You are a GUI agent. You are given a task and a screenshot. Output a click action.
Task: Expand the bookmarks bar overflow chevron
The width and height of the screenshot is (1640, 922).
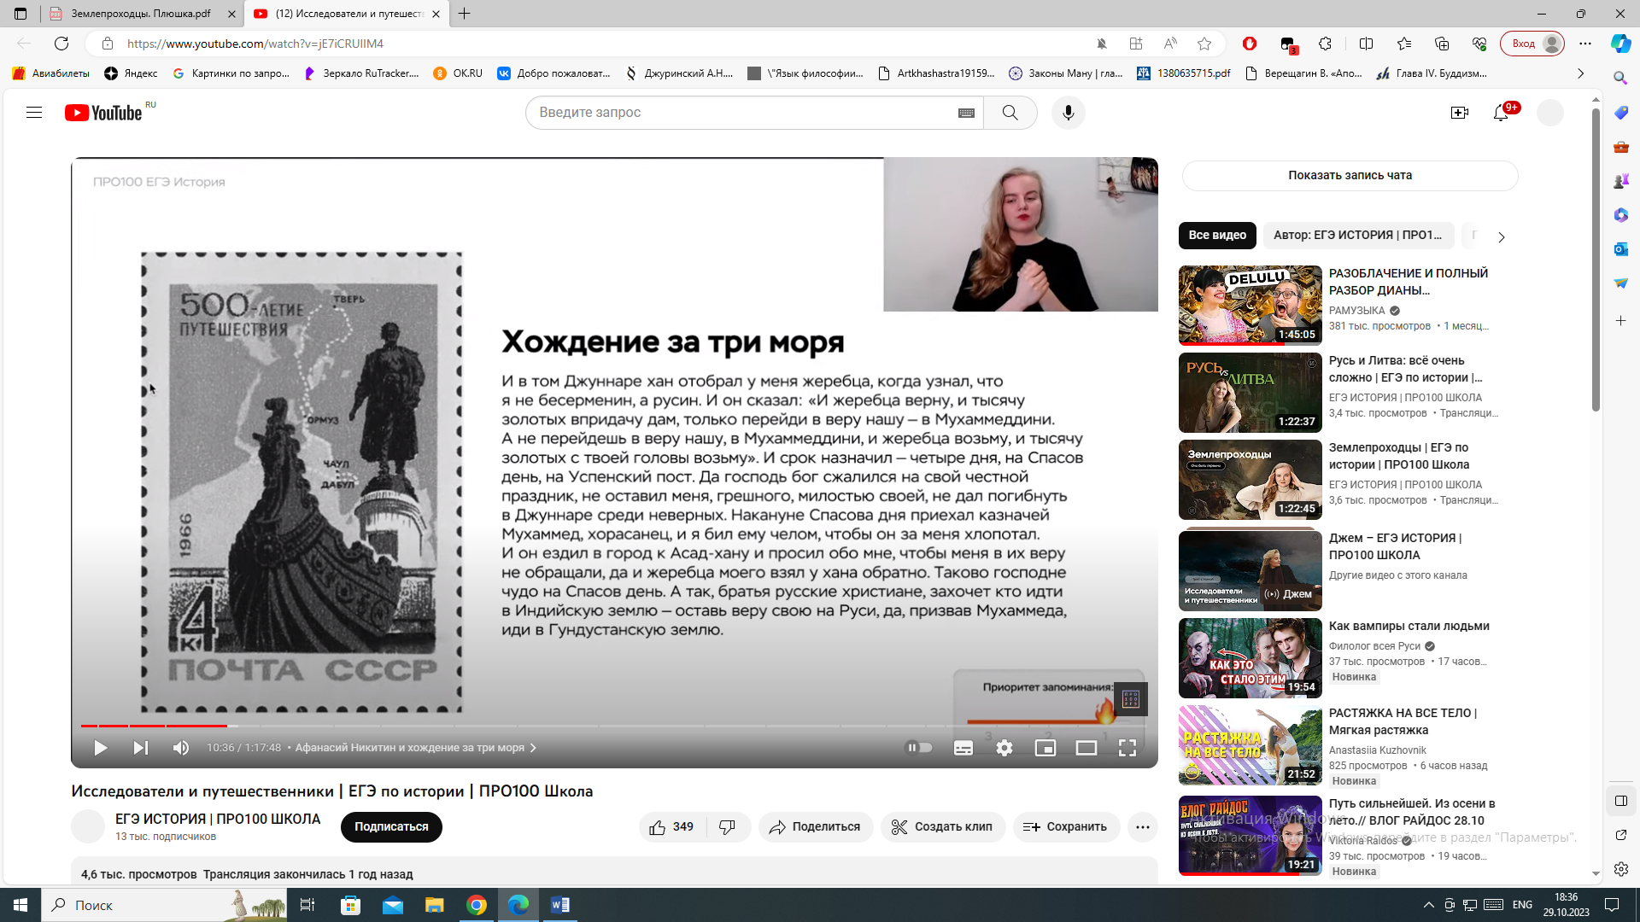[x=1580, y=73]
